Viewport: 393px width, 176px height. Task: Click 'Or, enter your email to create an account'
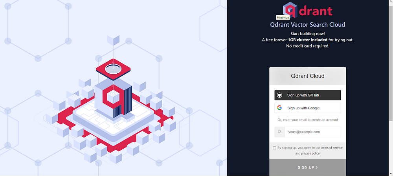pyautogui.click(x=308, y=120)
